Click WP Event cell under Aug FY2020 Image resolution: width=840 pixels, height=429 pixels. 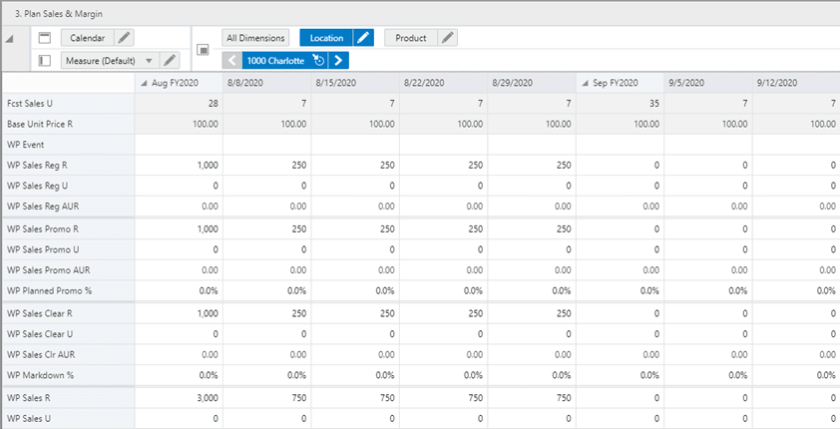179,145
